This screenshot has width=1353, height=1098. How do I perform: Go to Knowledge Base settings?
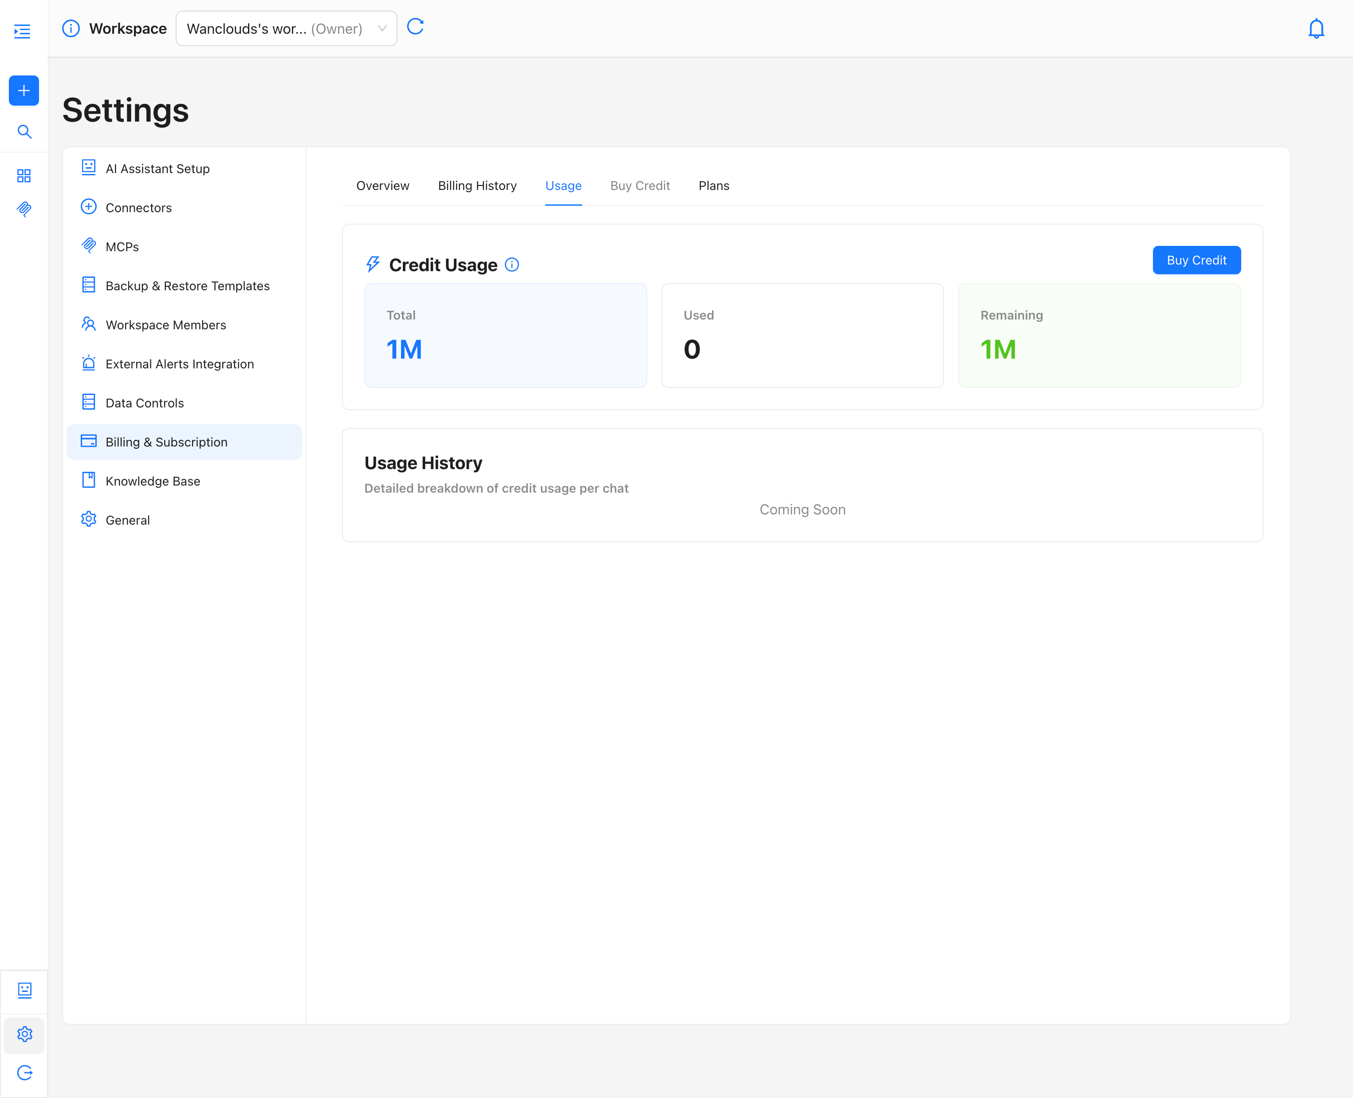153,481
